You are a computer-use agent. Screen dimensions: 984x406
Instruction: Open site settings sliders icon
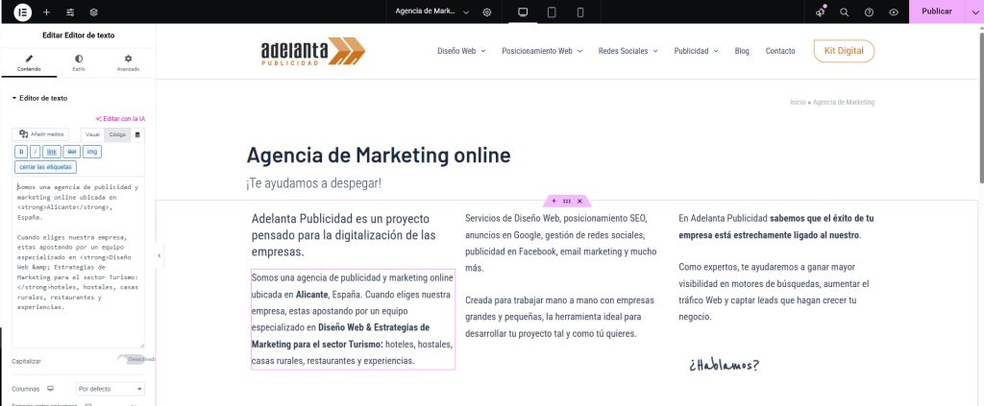(x=70, y=12)
